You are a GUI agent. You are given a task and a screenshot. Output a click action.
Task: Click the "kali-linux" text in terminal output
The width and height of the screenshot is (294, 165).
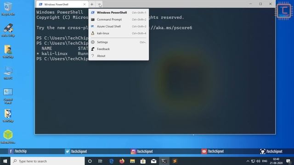tap(55, 54)
